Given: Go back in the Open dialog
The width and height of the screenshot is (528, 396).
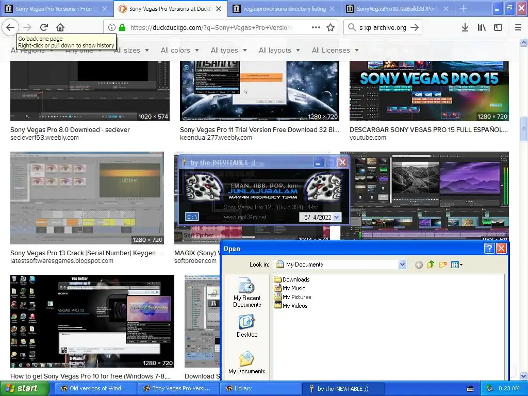Looking at the screenshot, I should pyautogui.click(x=419, y=265).
